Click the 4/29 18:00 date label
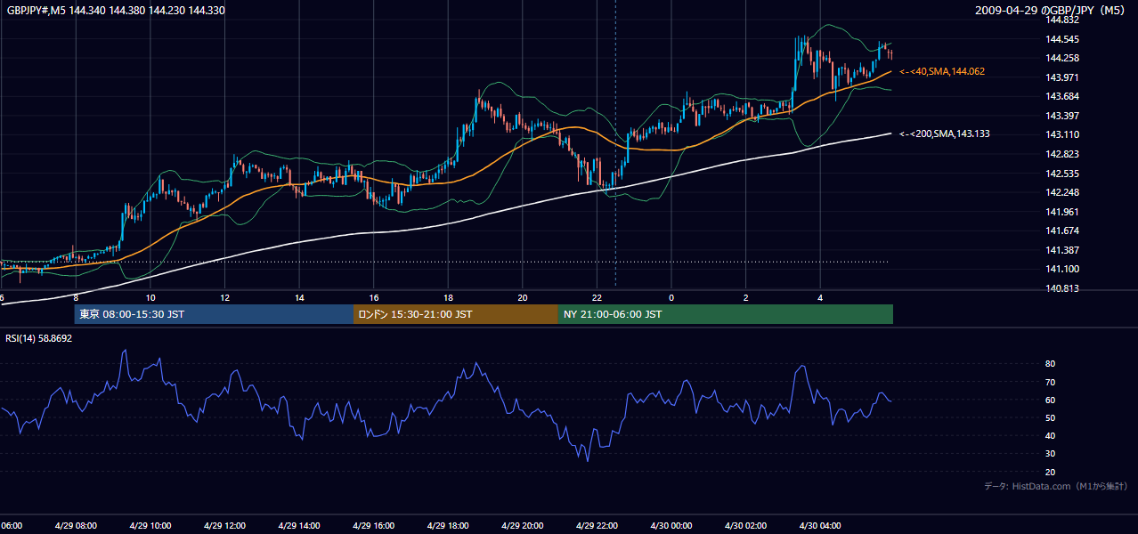Viewport: 1138px width, 534px height. (448, 526)
